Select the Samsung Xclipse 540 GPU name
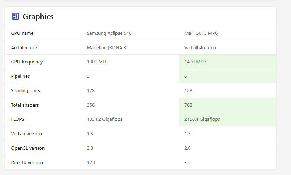Screen dimensions: 291x175 pos(109,33)
